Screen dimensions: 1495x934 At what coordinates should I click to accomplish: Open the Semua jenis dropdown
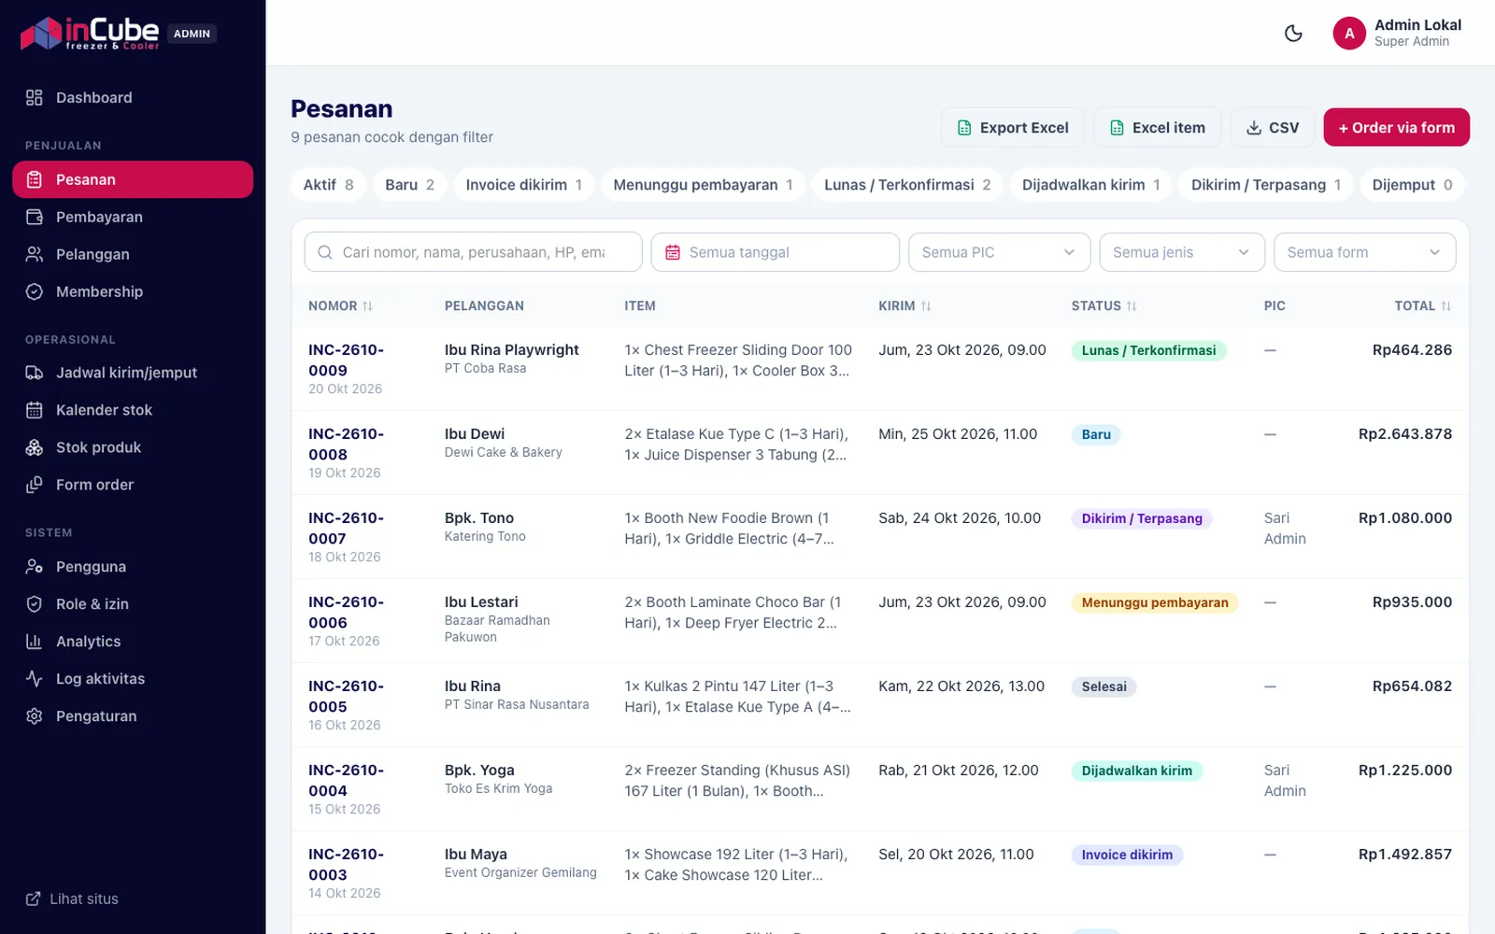coord(1181,252)
